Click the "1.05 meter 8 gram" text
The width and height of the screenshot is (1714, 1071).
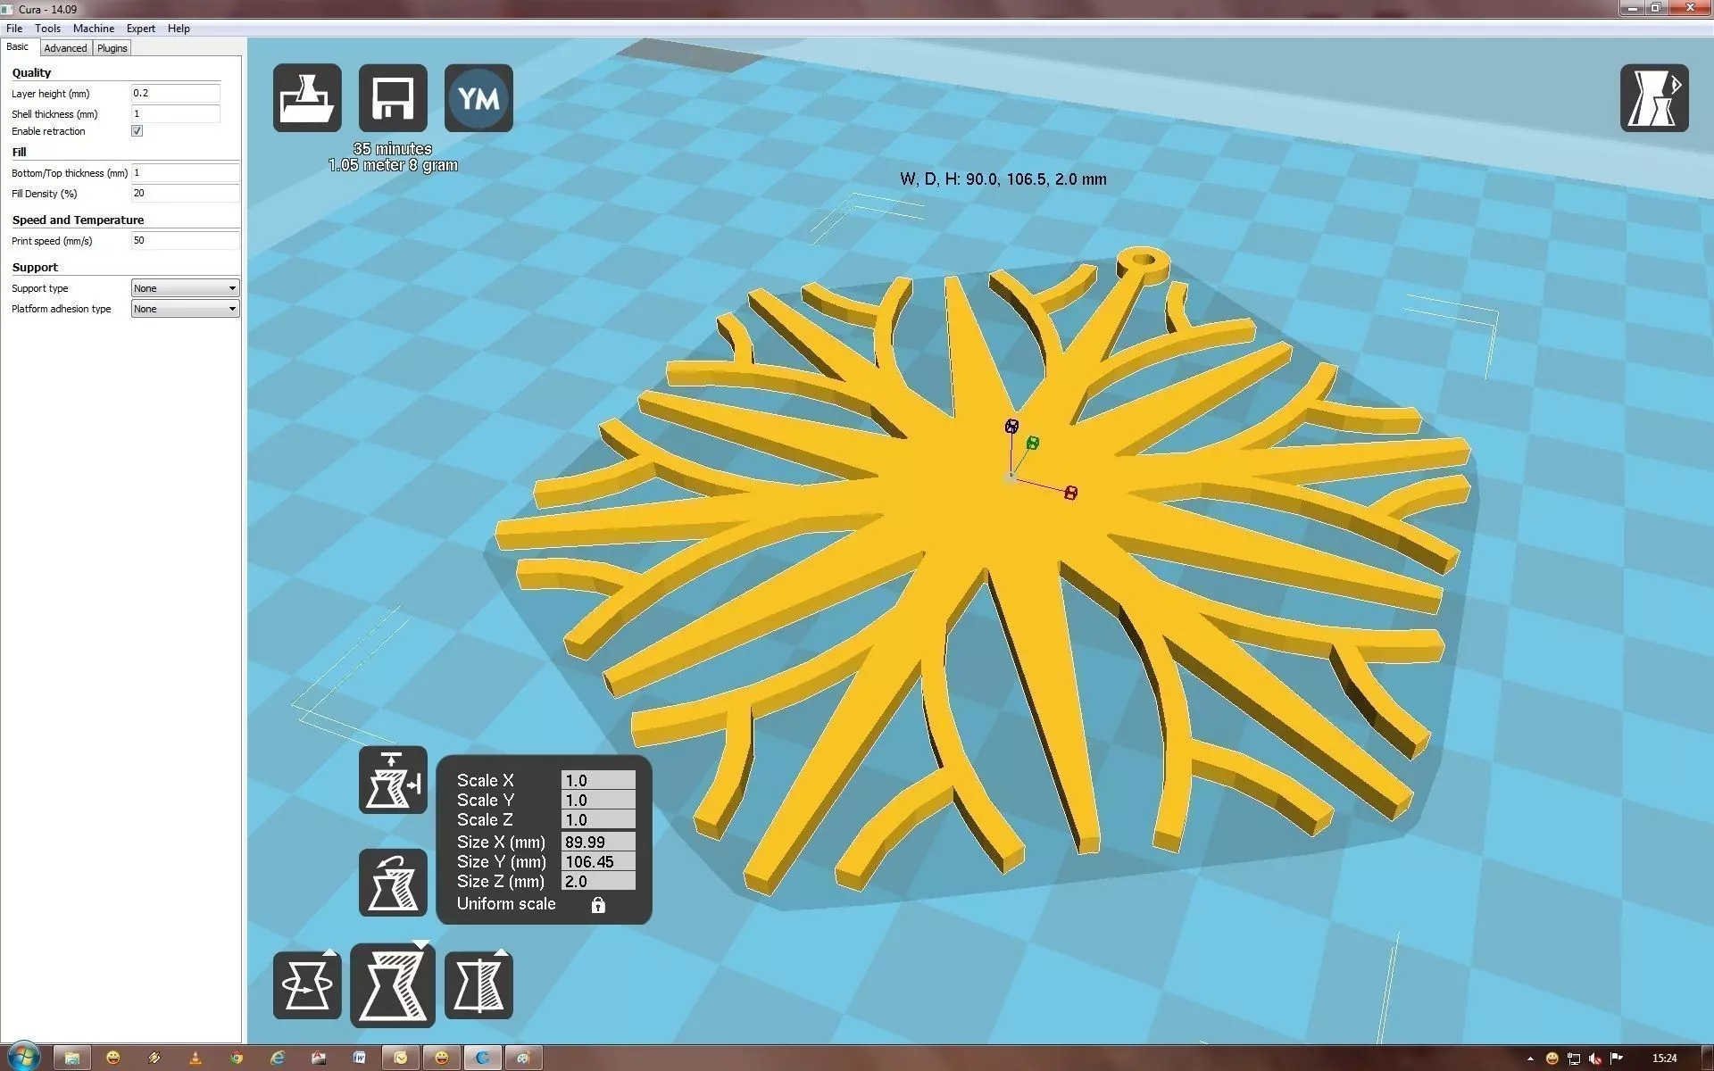[x=393, y=165]
